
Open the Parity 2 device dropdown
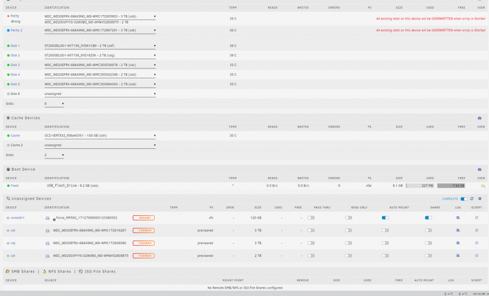(x=100, y=30)
